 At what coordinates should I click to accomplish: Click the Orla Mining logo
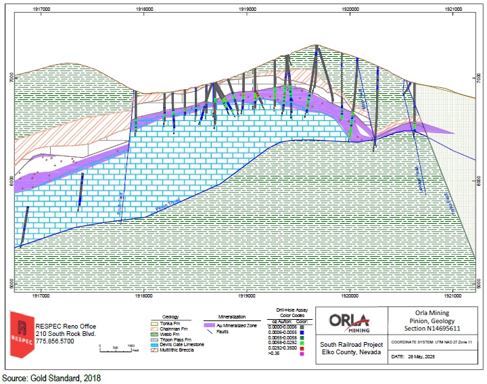[352, 322]
